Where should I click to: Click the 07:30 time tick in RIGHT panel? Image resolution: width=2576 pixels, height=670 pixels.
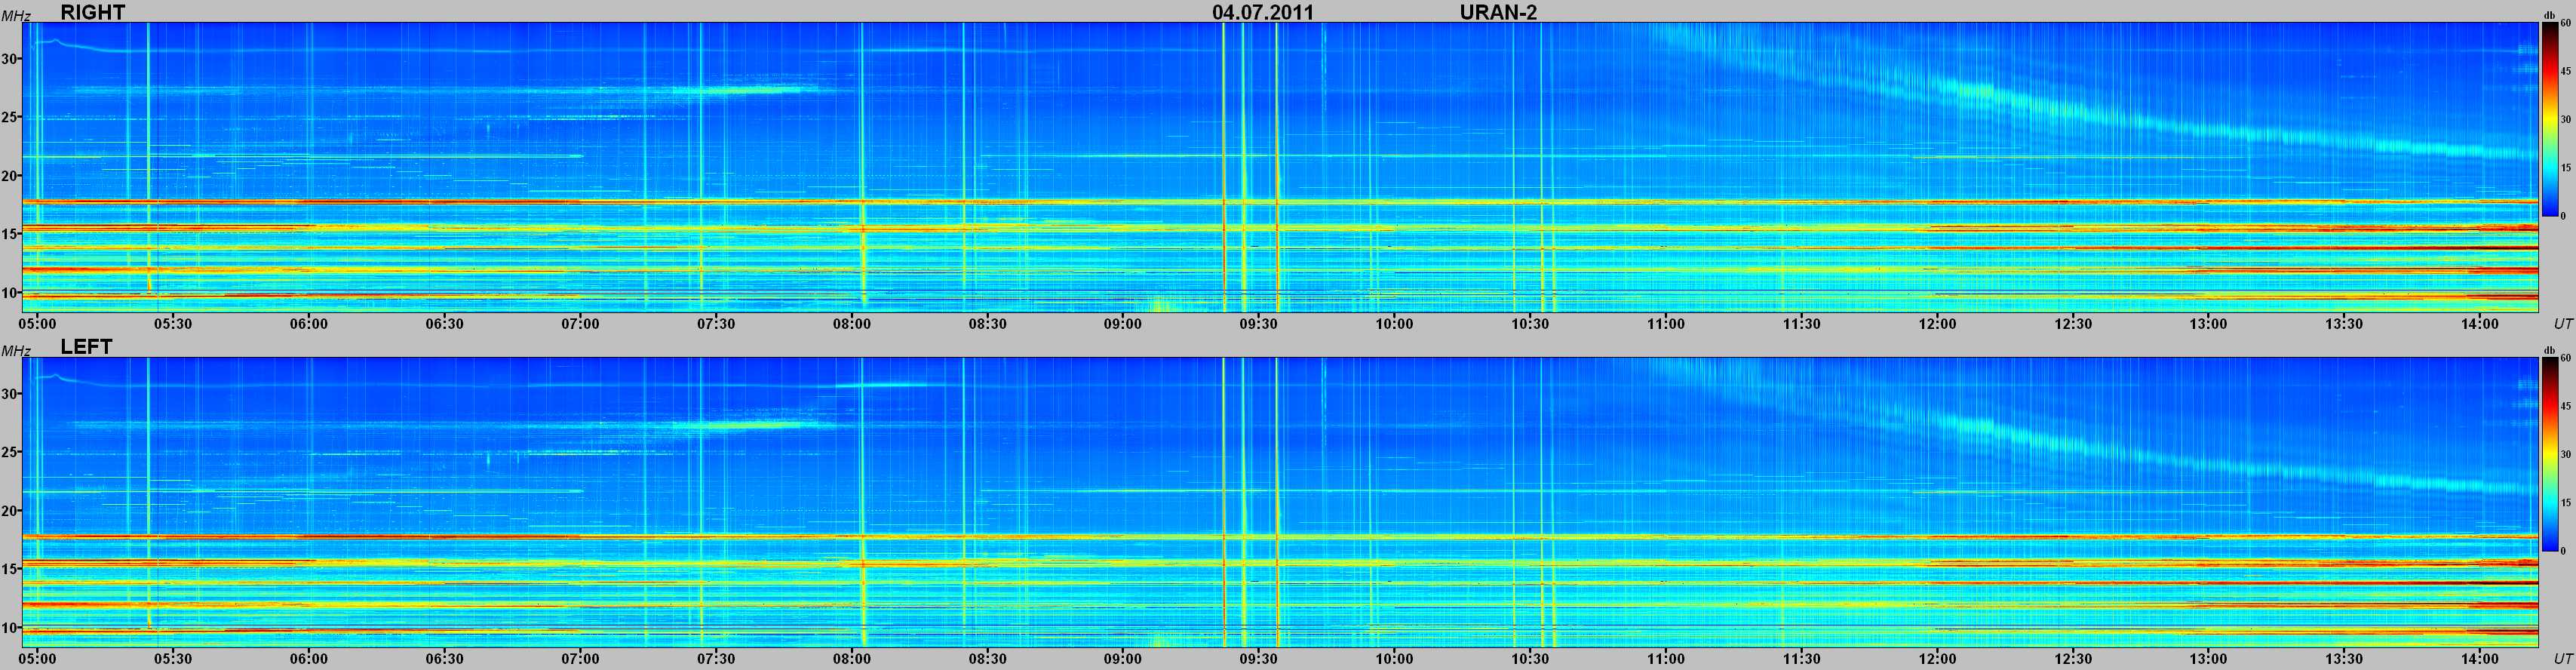point(716,324)
